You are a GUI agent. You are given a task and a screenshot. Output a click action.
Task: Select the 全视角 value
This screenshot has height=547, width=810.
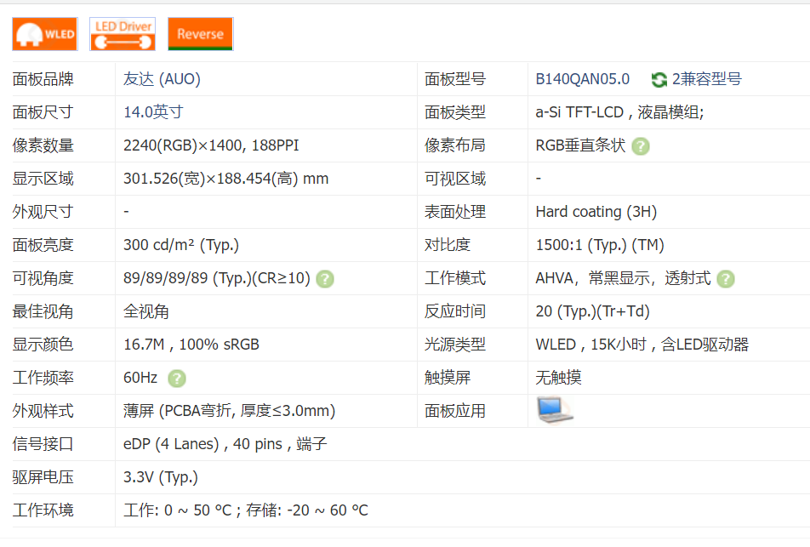(x=146, y=311)
